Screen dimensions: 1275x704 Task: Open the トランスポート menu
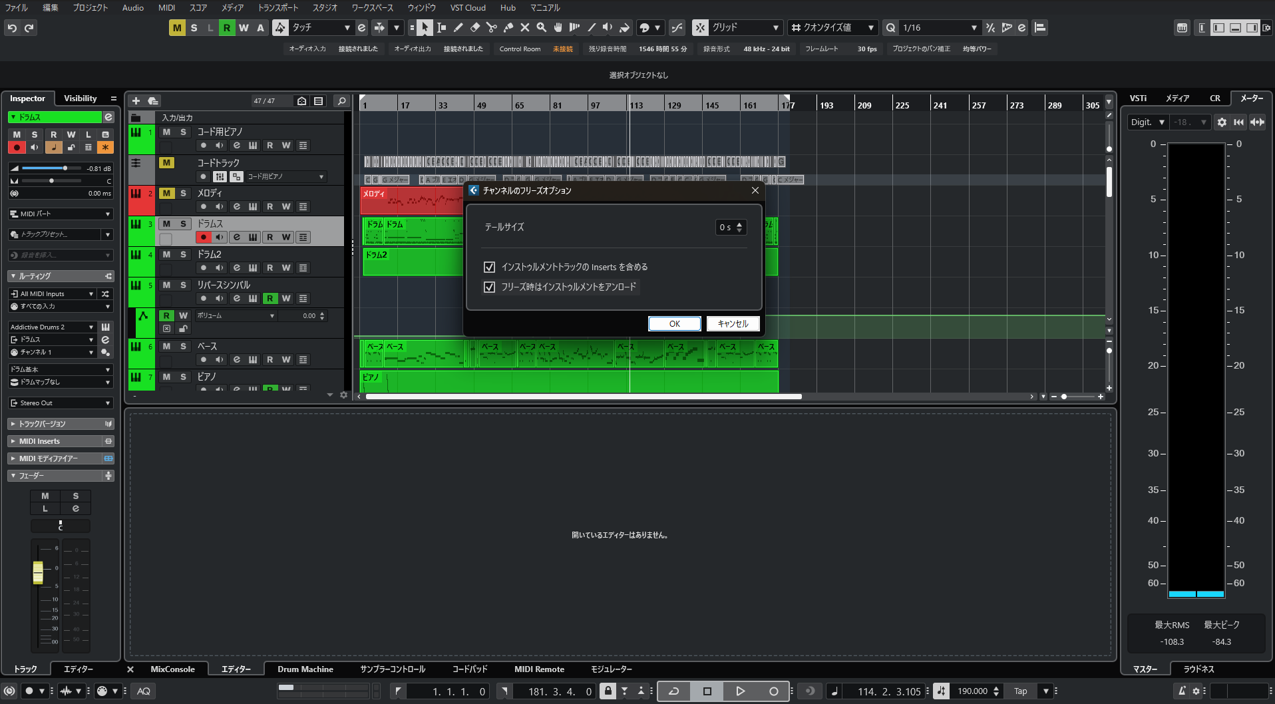[x=277, y=8]
